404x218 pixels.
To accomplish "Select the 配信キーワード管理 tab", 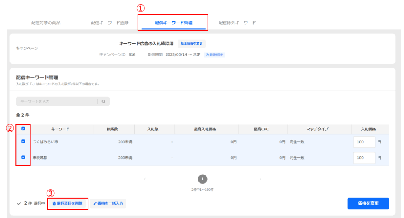I will pyautogui.click(x=173, y=23).
